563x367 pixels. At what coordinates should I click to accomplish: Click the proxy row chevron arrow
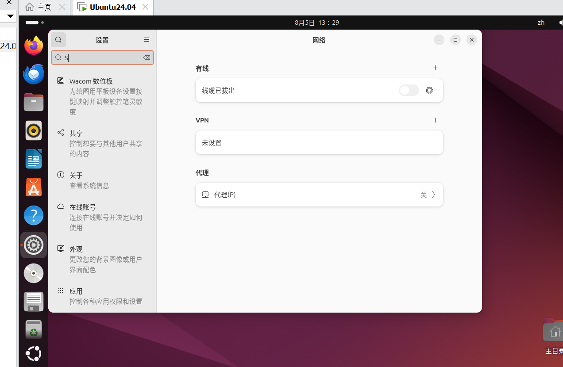pos(434,195)
